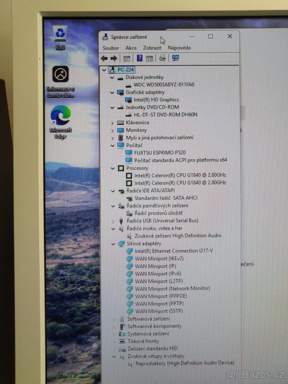
Task: Select the Řadiče paměťových zařízení category
Action: [x=157, y=206]
